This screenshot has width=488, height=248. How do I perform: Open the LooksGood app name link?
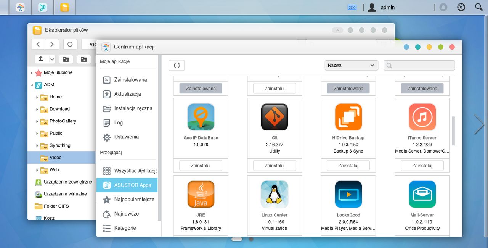click(348, 215)
